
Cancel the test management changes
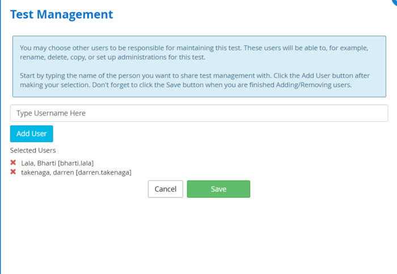pyautogui.click(x=165, y=189)
